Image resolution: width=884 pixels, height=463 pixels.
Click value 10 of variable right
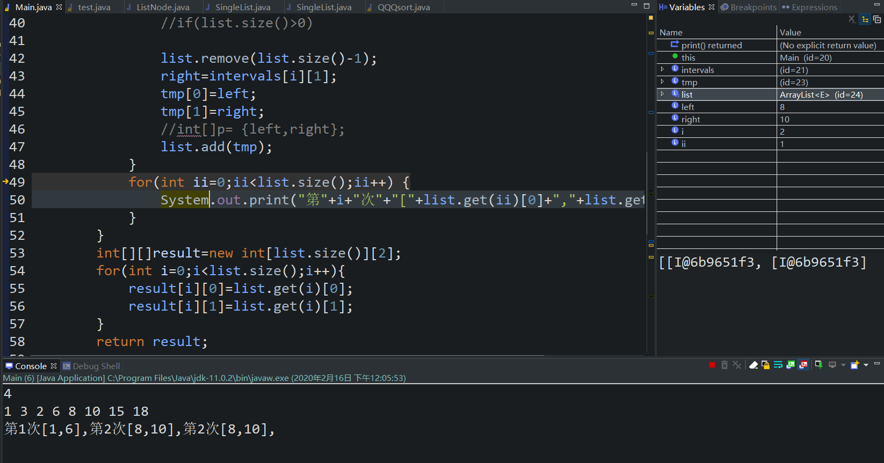click(785, 119)
